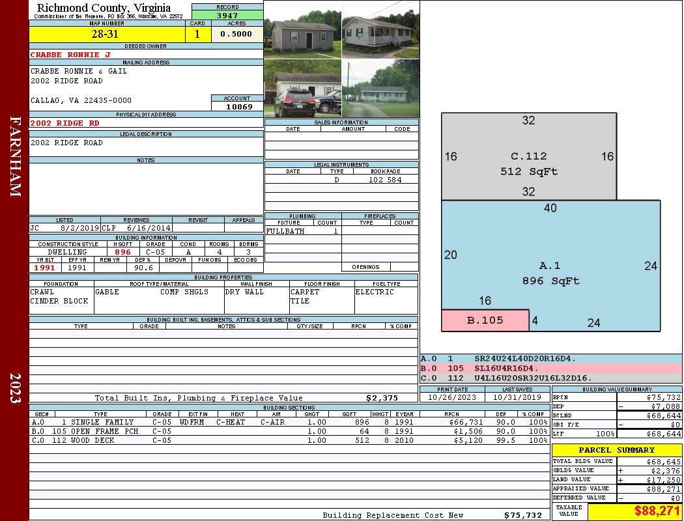Click the reviewed date 6/16/2014
This screenshot has width=684, height=521.
tap(149, 227)
